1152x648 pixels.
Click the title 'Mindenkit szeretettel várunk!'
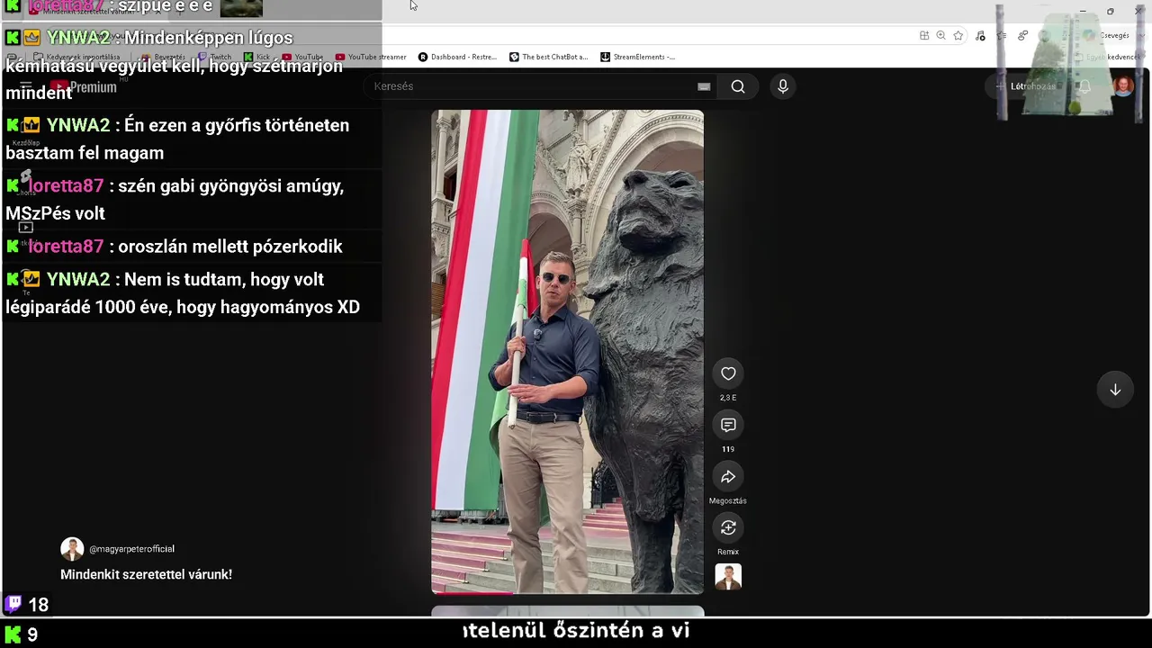146,574
